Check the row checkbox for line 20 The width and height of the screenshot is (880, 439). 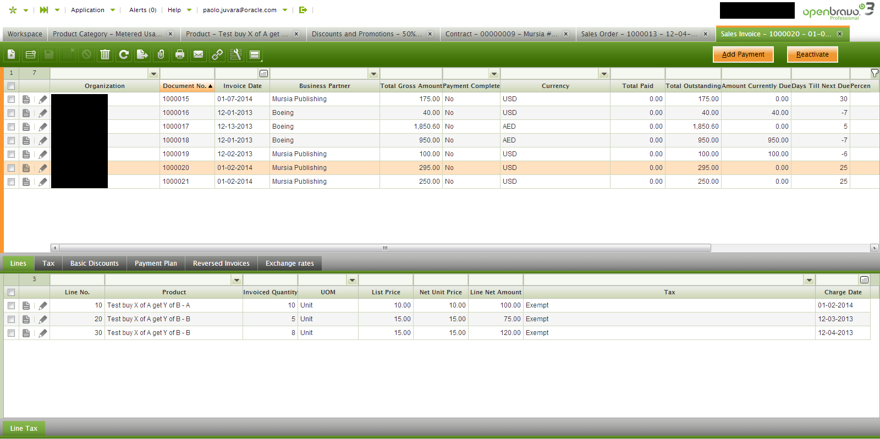[x=11, y=320]
